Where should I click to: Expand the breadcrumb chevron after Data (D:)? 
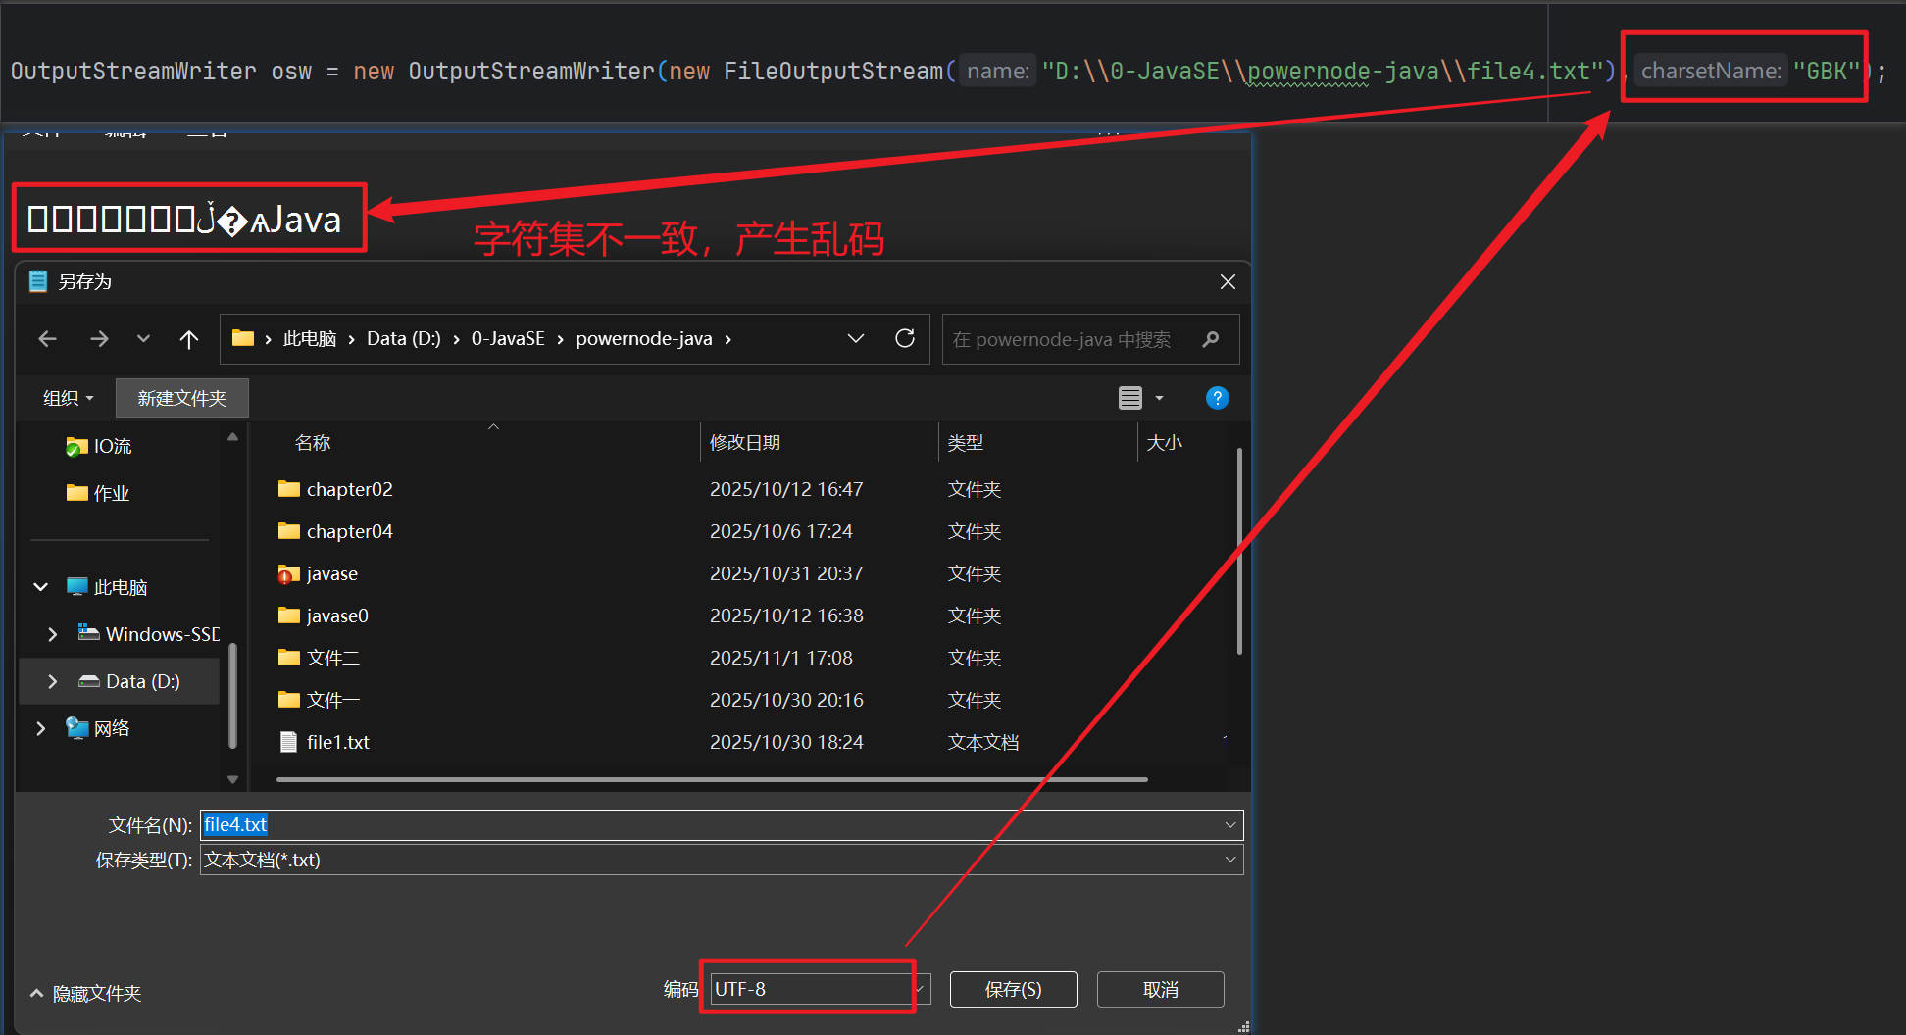coord(455,338)
